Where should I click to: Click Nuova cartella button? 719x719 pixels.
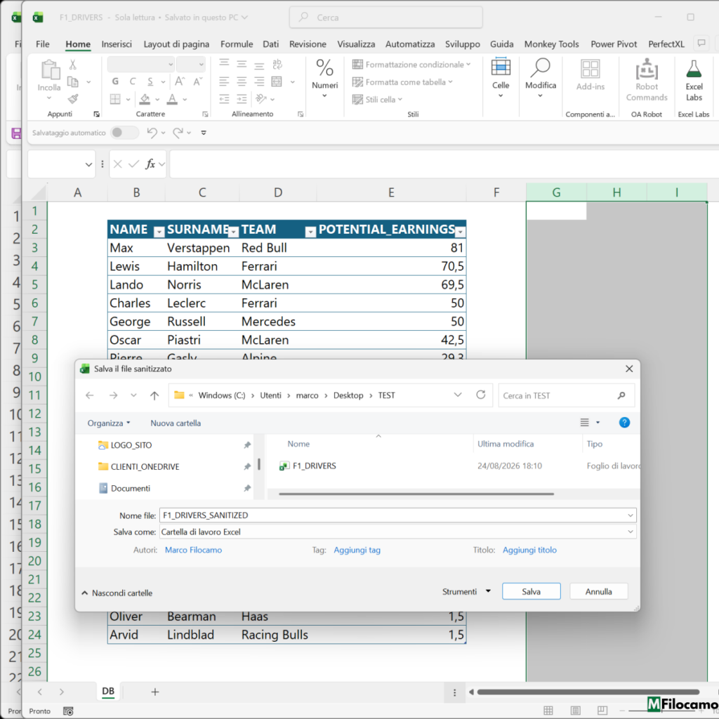tap(176, 423)
